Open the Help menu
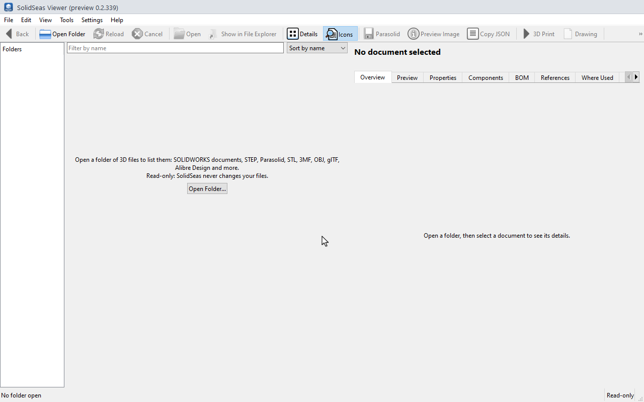 [117, 20]
